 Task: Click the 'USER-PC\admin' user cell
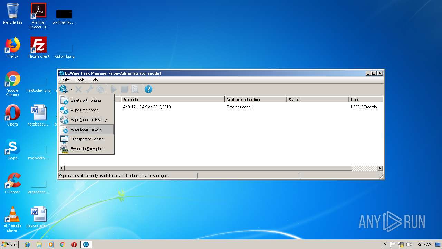pos(364,107)
